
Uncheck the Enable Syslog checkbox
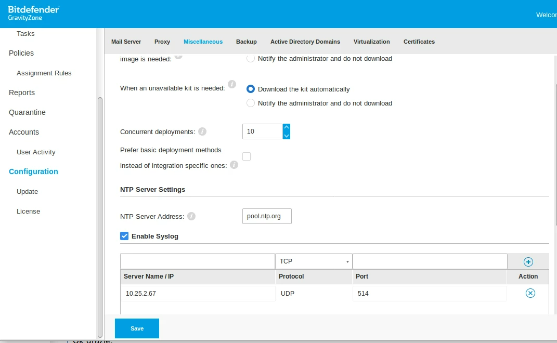(x=124, y=235)
